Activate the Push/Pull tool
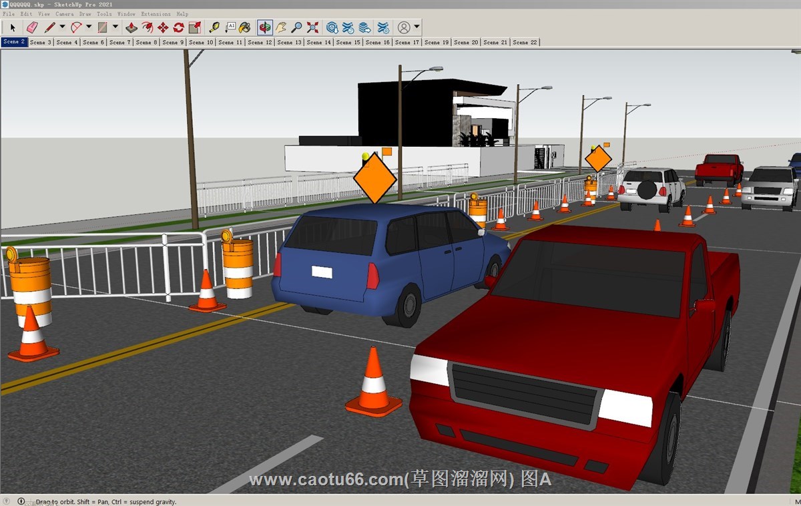This screenshot has width=801, height=506. [x=131, y=27]
